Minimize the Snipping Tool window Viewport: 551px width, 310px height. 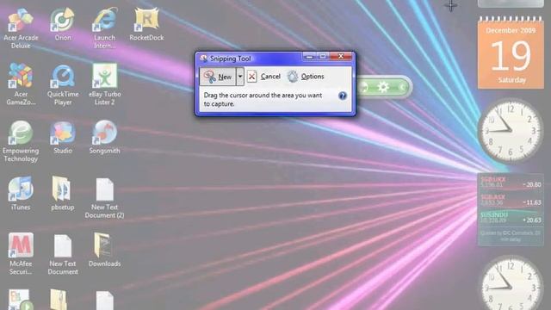click(x=309, y=56)
